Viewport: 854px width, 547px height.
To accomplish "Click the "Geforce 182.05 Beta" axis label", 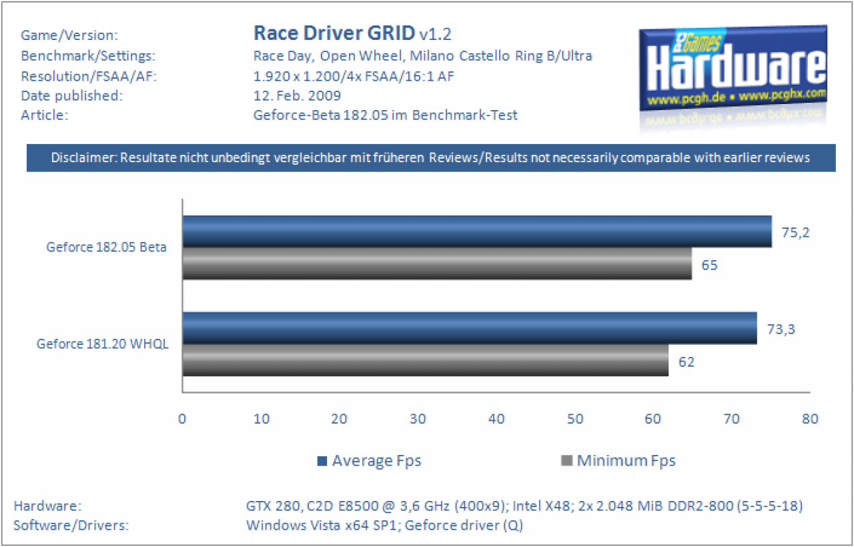I will tap(106, 247).
